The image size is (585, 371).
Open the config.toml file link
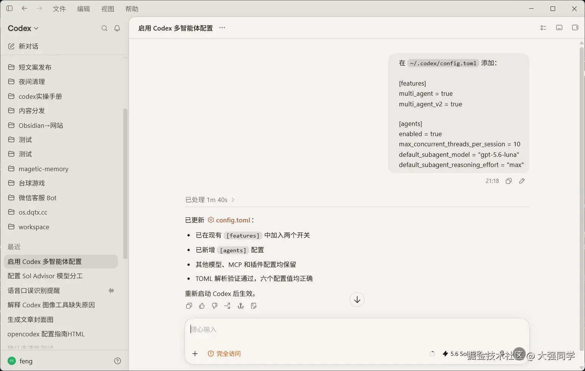tap(229, 220)
